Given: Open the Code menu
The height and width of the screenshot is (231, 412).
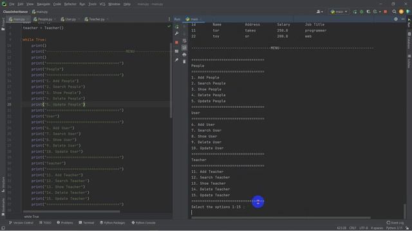Looking at the screenshot, I should 57,4.
